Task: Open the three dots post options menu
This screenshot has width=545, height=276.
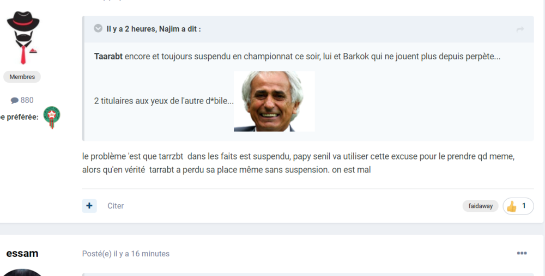Action: [522, 253]
